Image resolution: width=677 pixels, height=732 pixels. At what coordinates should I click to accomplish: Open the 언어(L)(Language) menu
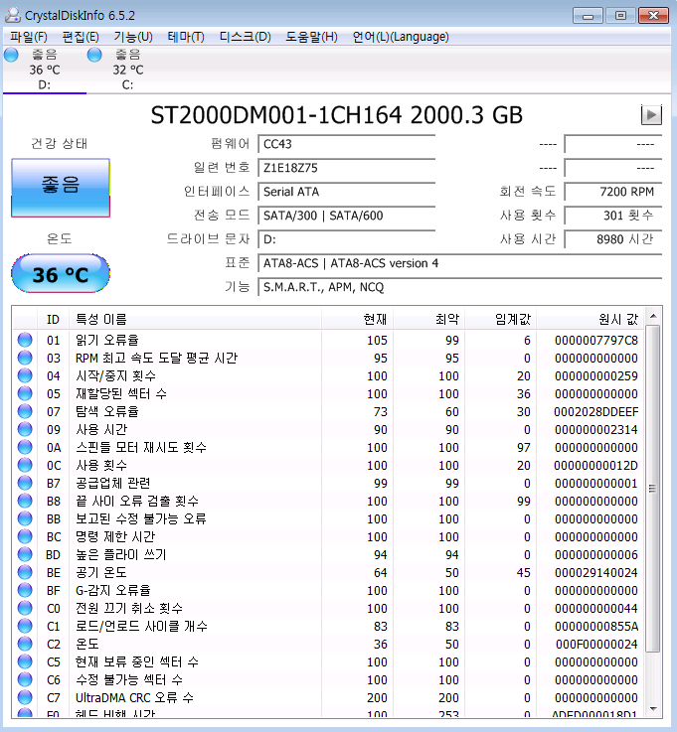pyautogui.click(x=400, y=37)
